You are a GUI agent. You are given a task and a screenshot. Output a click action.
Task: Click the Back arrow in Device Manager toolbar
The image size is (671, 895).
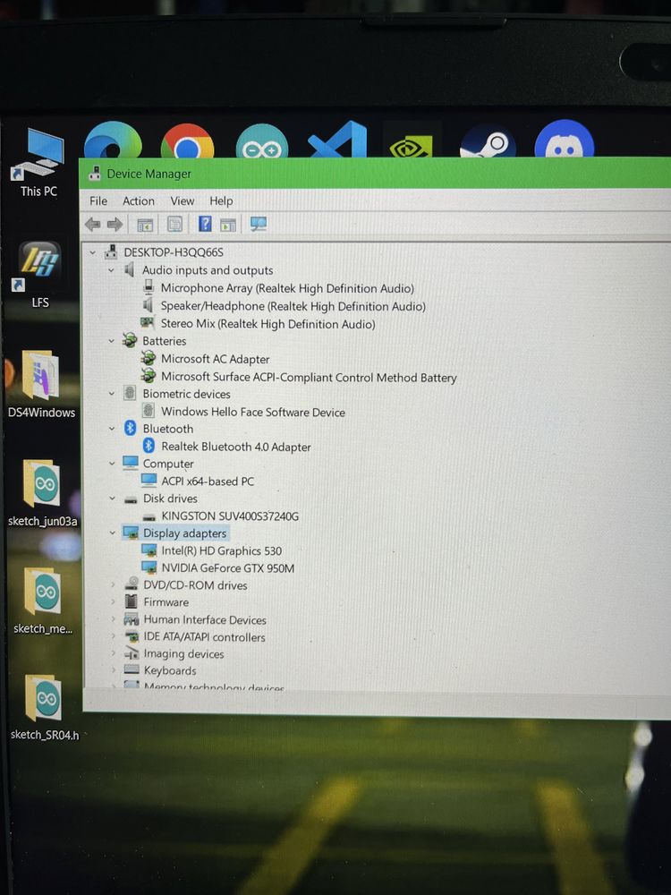pyautogui.click(x=92, y=225)
